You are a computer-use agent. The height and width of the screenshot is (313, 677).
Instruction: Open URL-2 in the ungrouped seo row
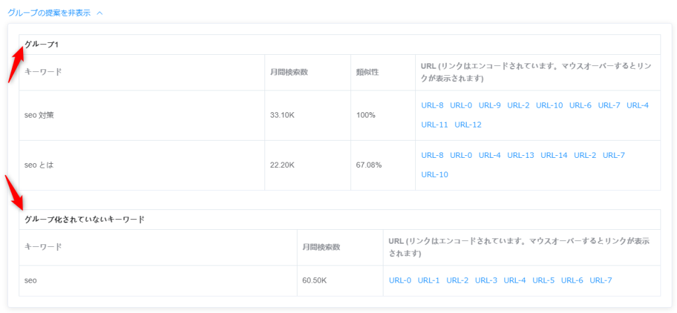click(x=458, y=280)
